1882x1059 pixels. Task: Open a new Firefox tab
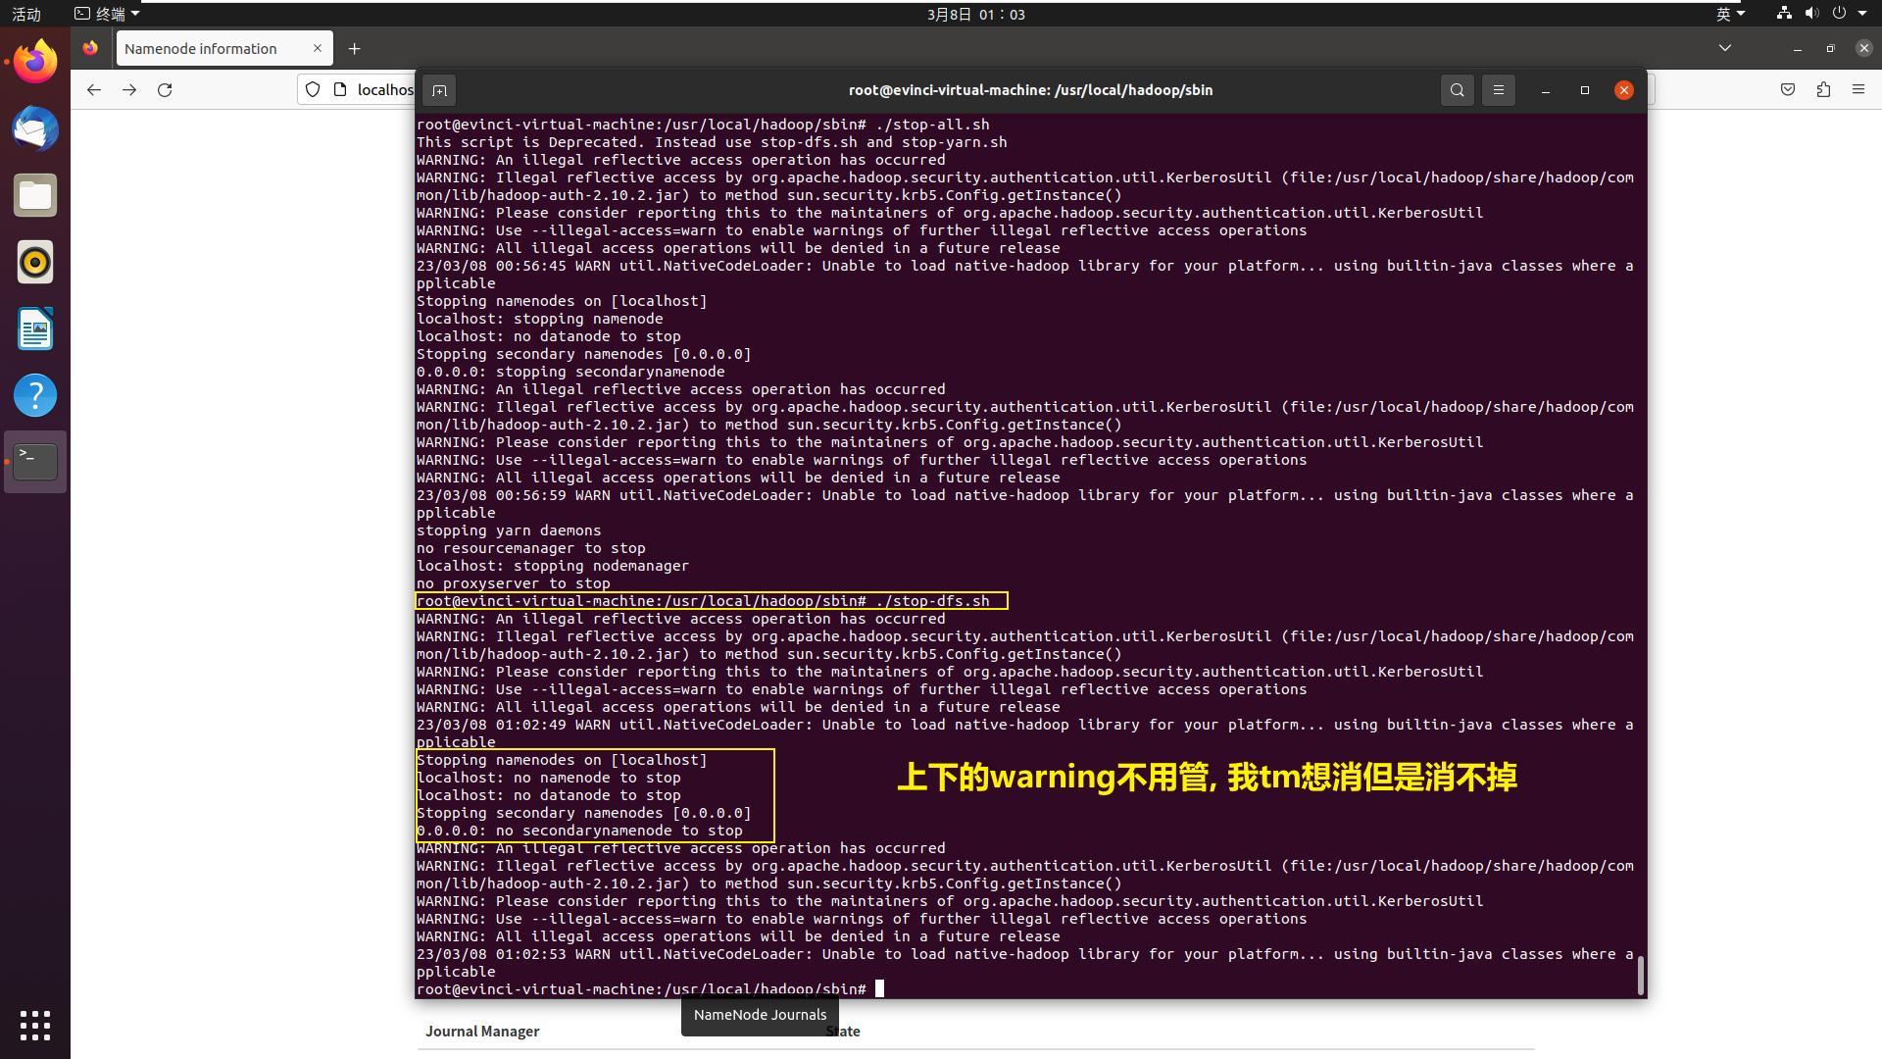(355, 48)
